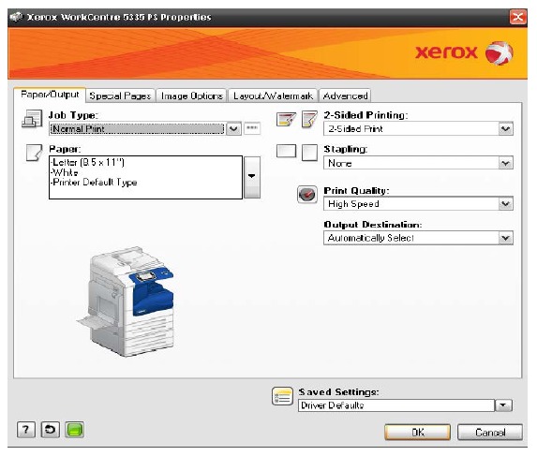Viewport: 537px width, 456px height.
Task: Open the Paper selection arrow button
Action: pos(252,177)
